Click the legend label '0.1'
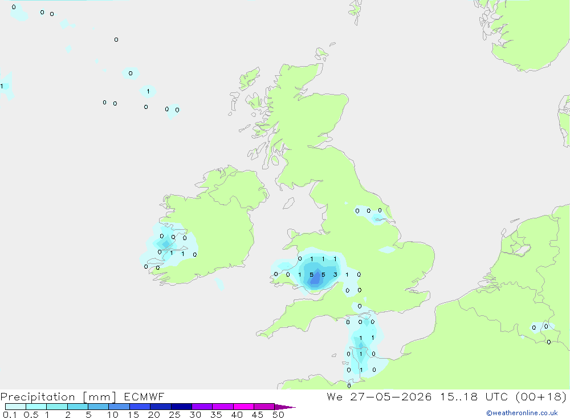This screenshot has height=418, width=570. click(10, 415)
